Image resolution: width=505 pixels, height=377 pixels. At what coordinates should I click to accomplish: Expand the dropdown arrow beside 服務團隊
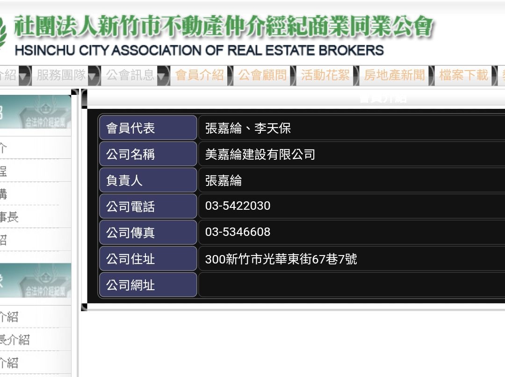94,76
